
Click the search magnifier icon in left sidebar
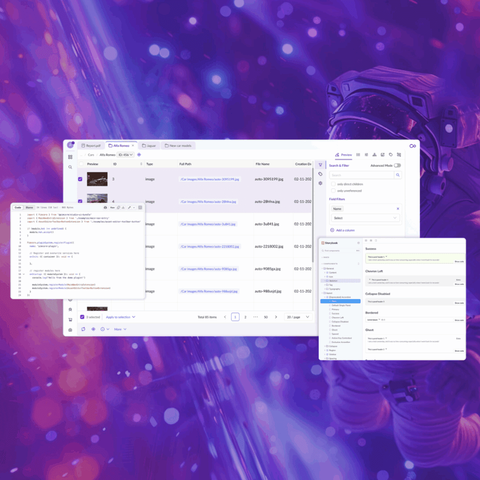(x=70, y=167)
